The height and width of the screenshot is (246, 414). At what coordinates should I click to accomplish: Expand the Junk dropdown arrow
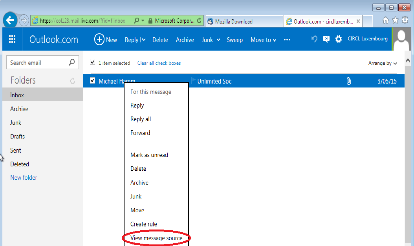tap(218, 40)
